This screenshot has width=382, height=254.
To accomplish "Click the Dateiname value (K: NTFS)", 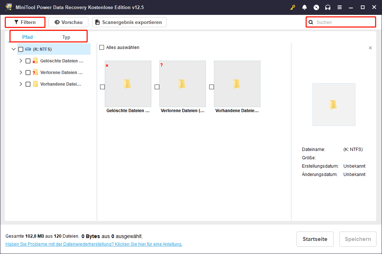I will [x=353, y=149].
